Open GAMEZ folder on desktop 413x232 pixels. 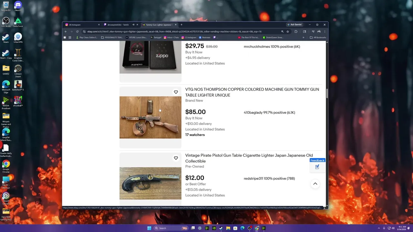6,70
